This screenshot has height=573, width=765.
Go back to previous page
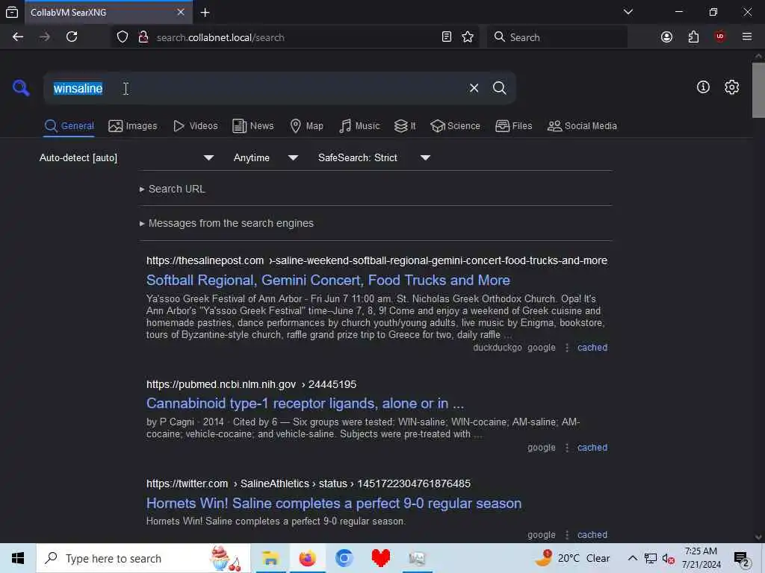(18, 37)
